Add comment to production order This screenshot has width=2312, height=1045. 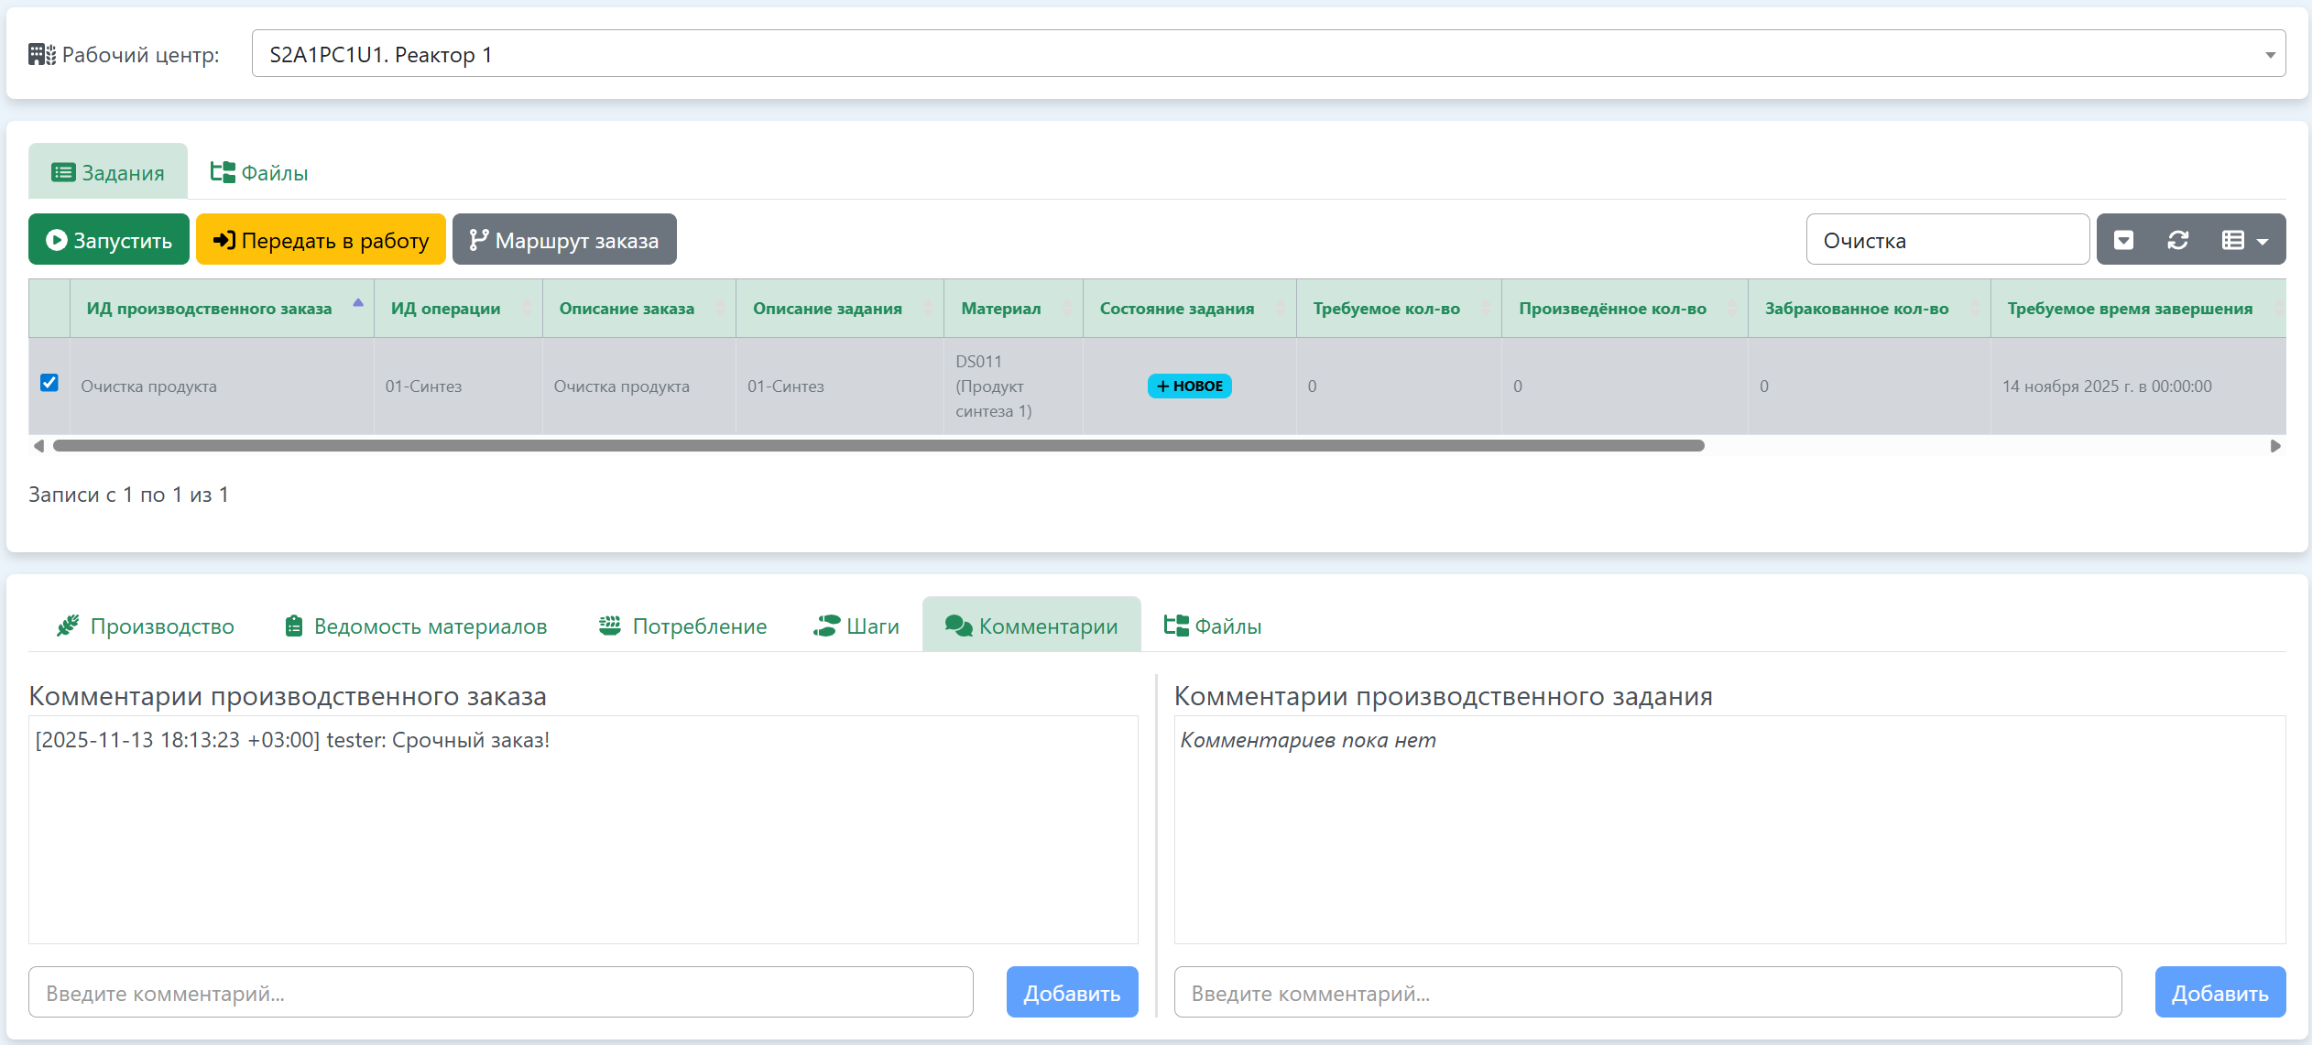(x=1071, y=993)
